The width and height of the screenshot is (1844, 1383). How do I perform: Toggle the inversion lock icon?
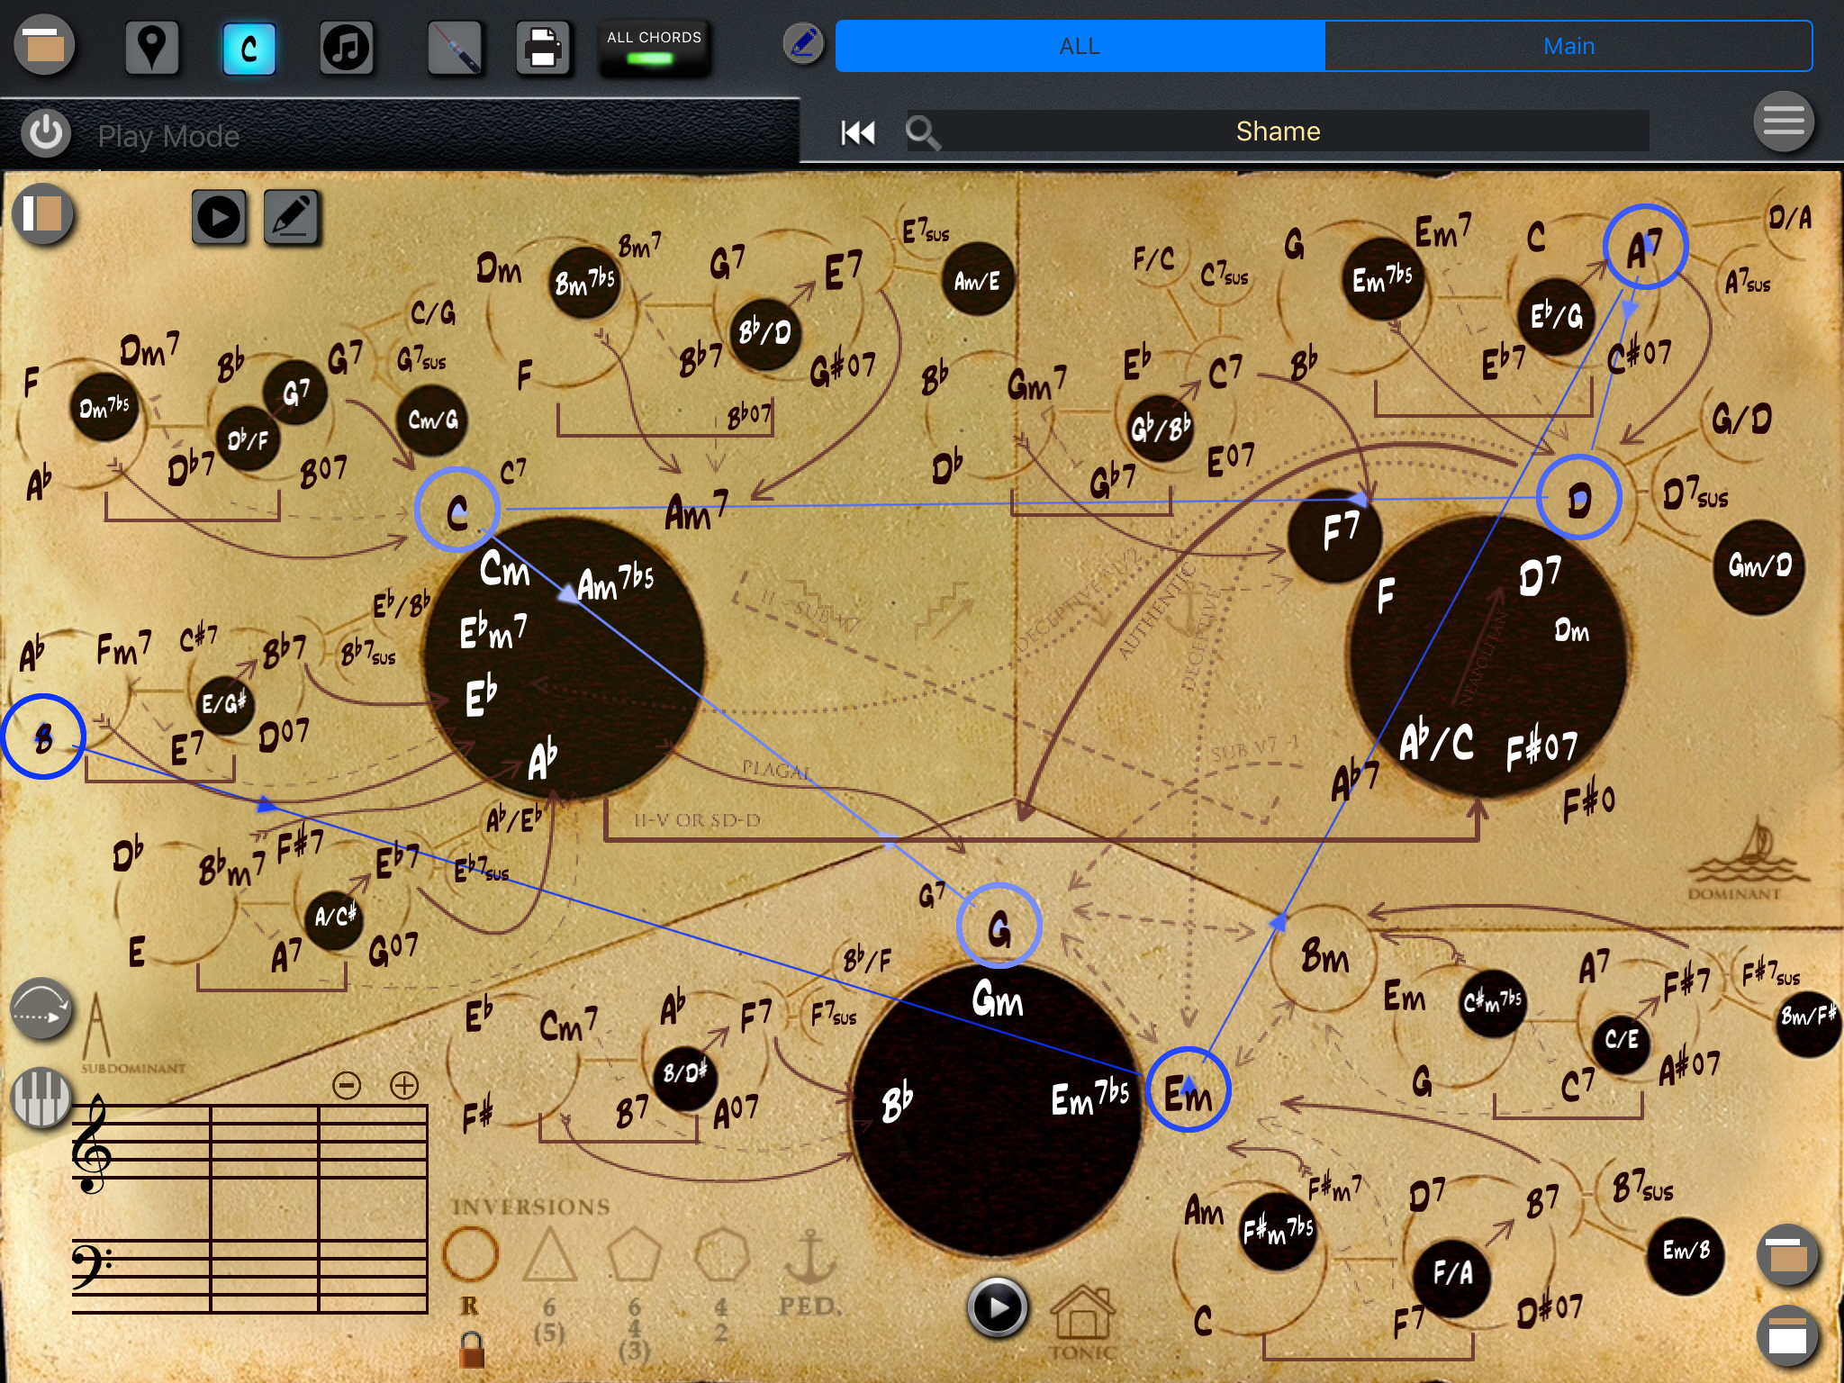471,1350
